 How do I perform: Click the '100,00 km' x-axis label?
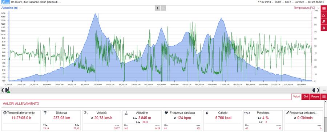(x=137, y=84)
